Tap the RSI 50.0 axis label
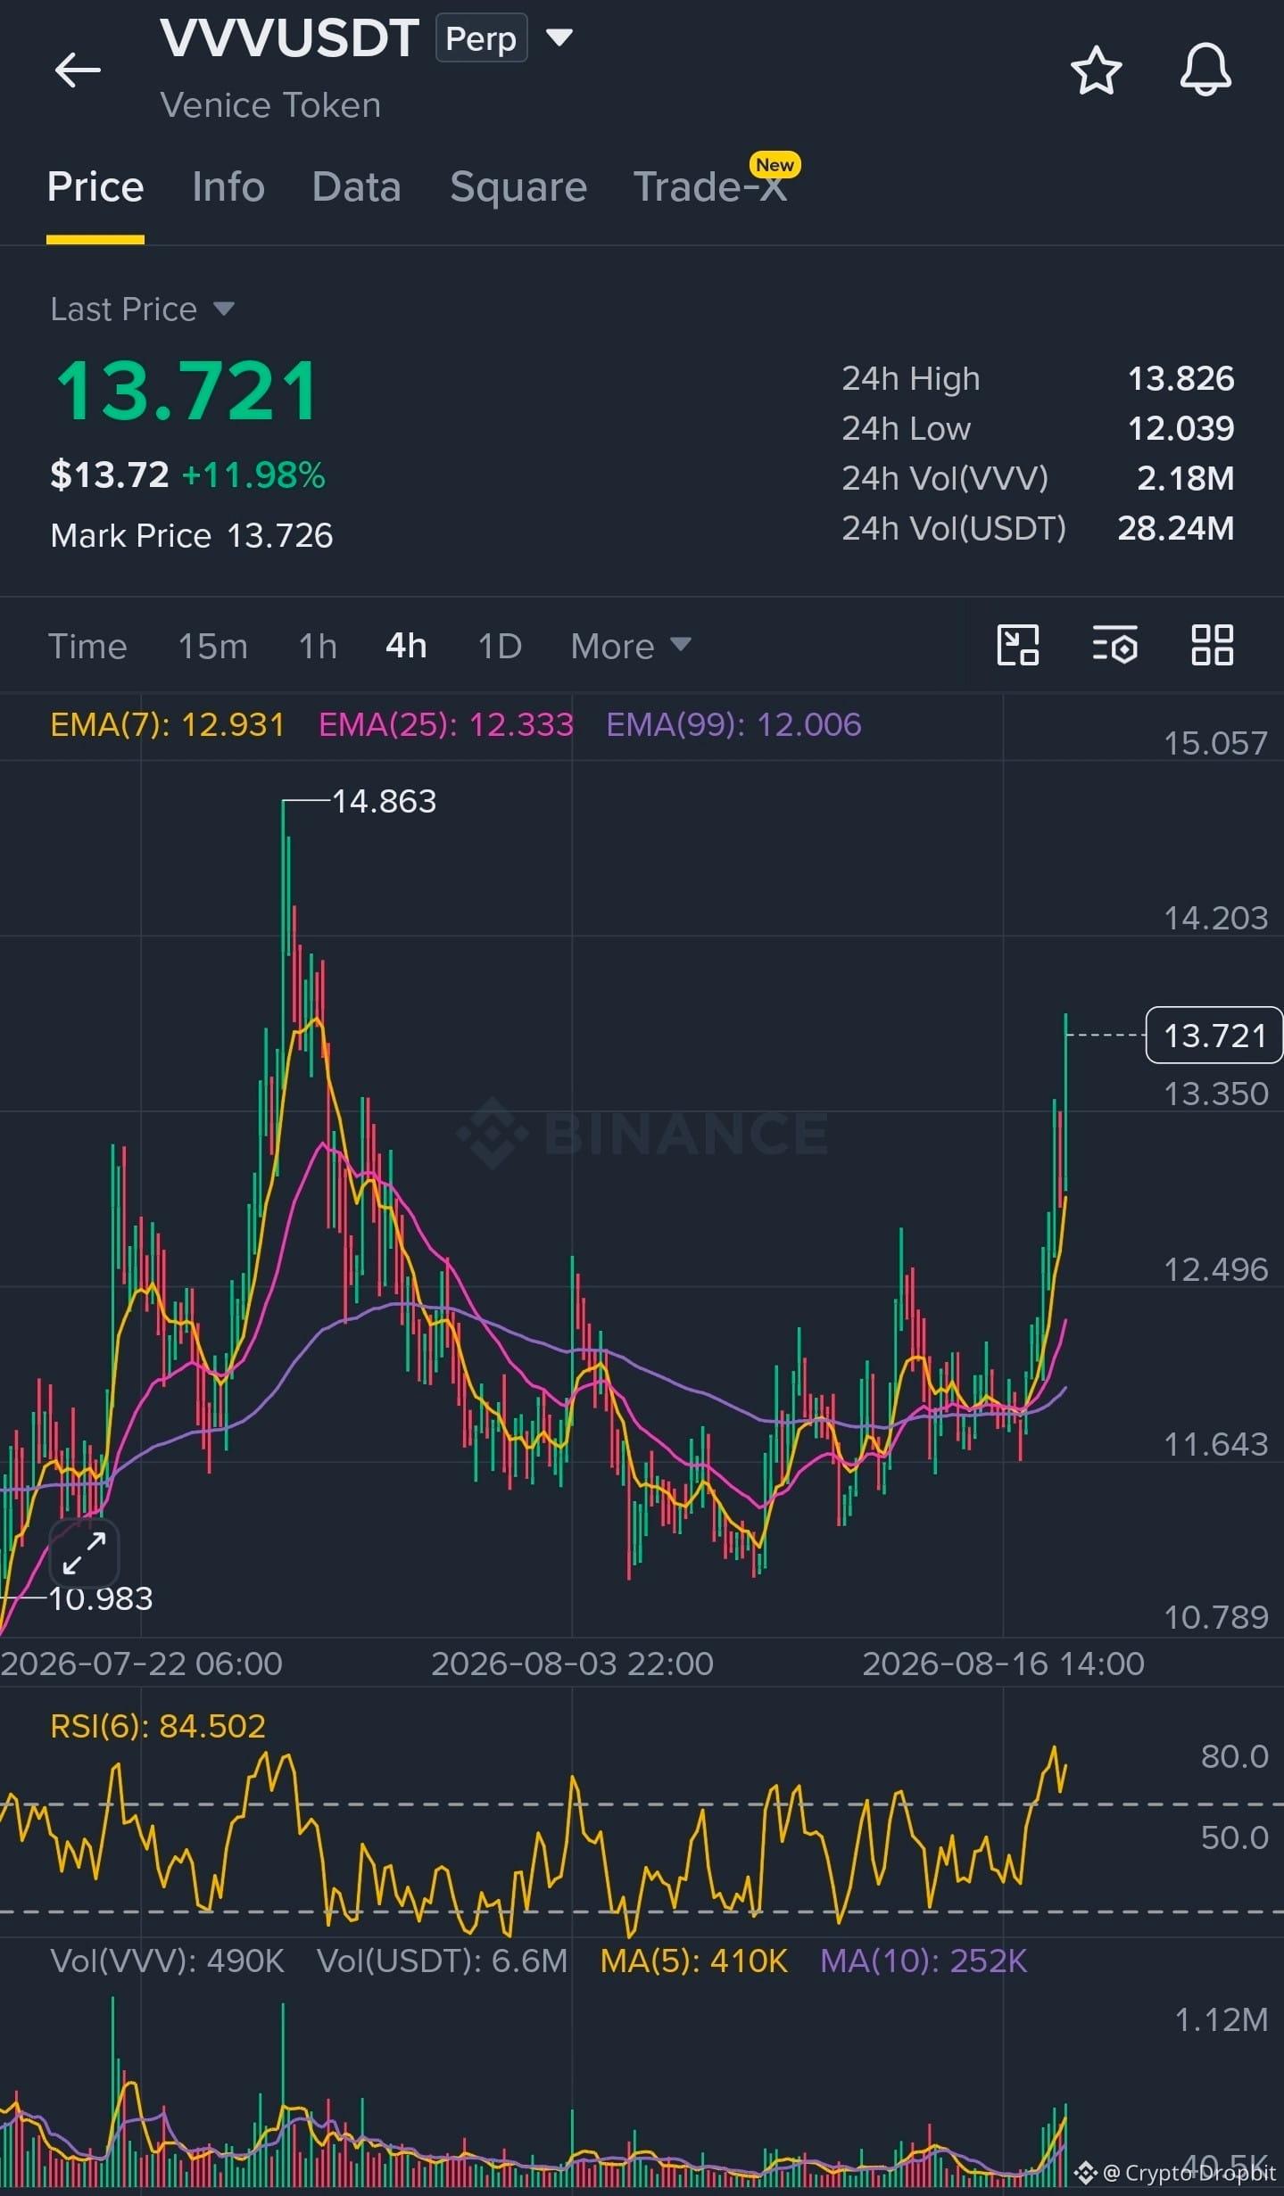This screenshot has height=2196, width=1284. (x=1234, y=1837)
